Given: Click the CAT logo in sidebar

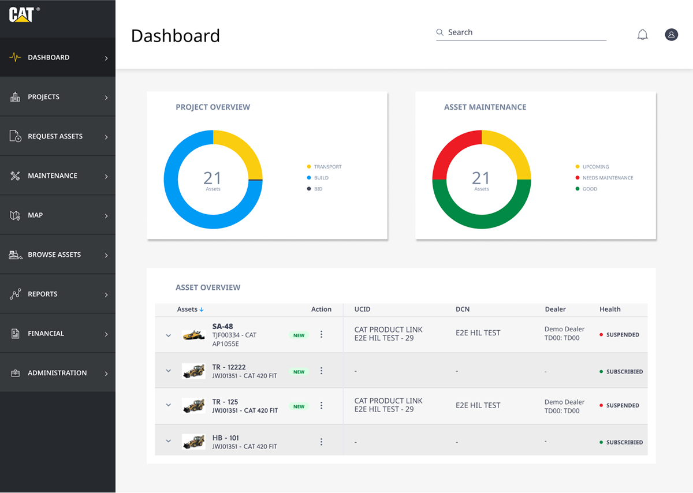Looking at the screenshot, I should coord(23,14).
